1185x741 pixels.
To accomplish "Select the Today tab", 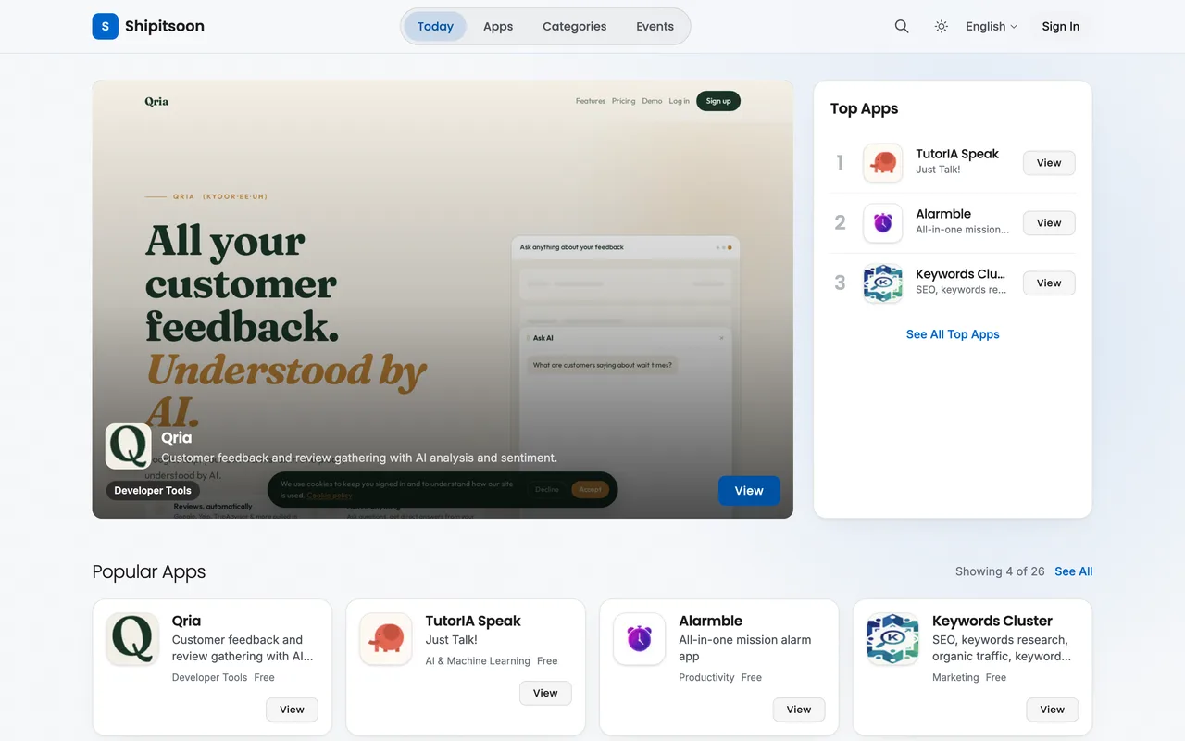I will [435, 26].
